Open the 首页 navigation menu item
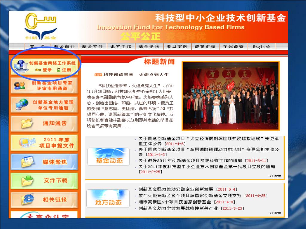306x229 pixels. [x=37, y=47]
